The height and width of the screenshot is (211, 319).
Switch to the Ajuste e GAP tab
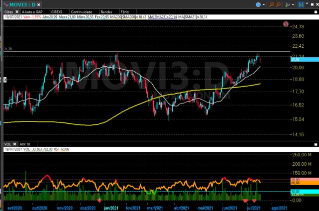32,10
